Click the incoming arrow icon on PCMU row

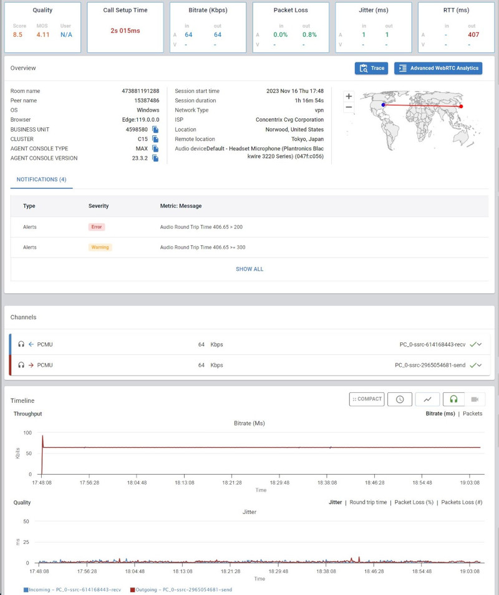(31, 344)
